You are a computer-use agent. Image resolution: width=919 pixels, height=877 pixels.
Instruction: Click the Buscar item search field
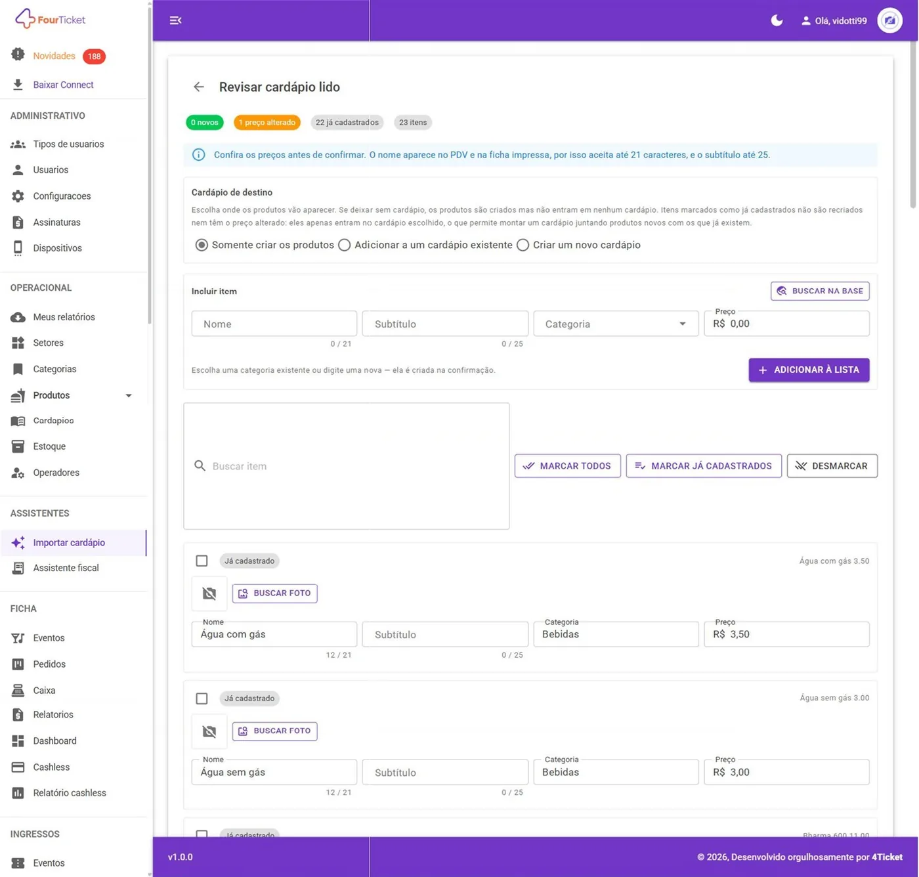(x=347, y=466)
